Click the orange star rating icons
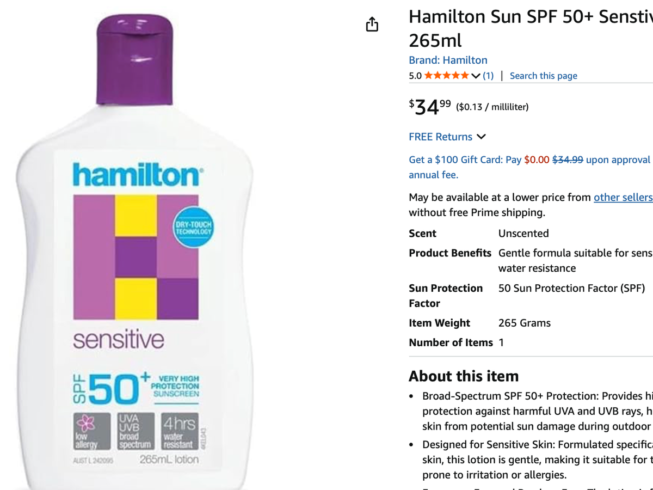Screen dimensions: 653x490 pyautogui.click(x=446, y=76)
